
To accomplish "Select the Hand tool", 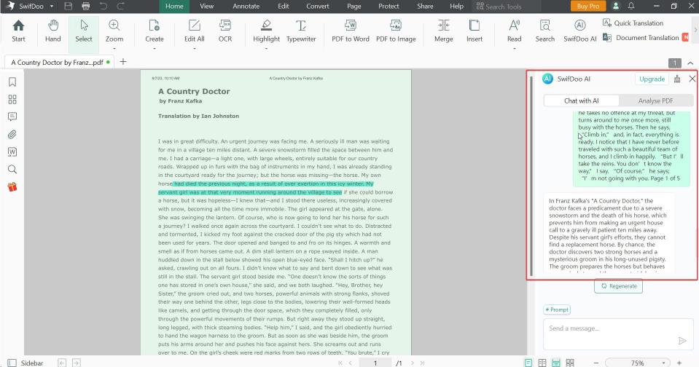I will coord(52,31).
